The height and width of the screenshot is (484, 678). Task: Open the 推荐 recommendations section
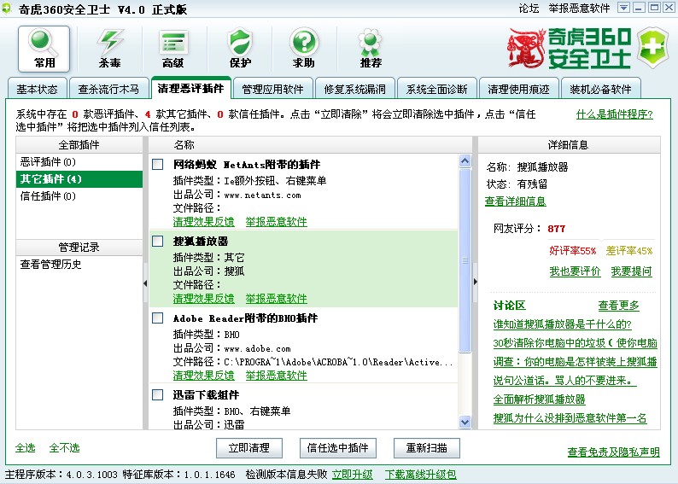(x=371, y=49)
